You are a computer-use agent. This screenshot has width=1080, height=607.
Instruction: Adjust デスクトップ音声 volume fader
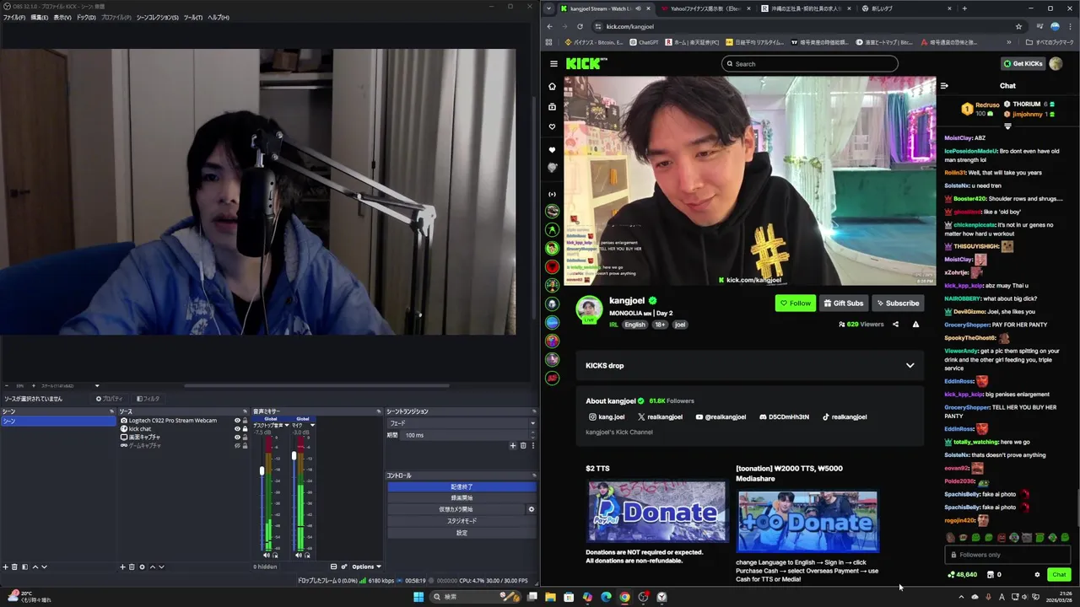click(x=262, y=470)
